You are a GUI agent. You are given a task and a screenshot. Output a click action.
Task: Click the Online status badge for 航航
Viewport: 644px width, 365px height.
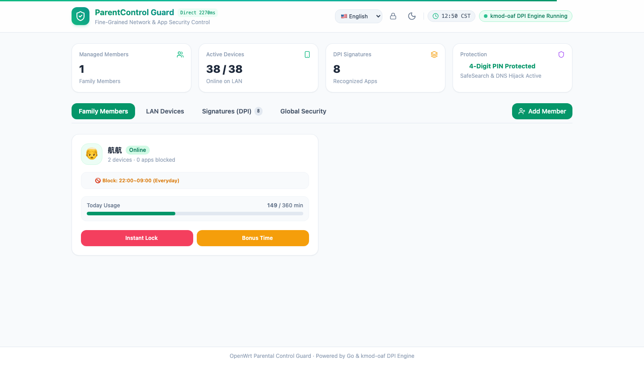(138, 150)
